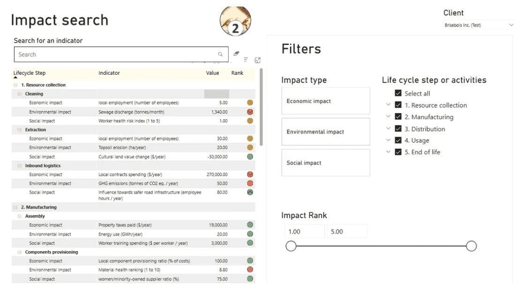Image resolution: width=525 pixels, height=290 pixels.
Task: Uncheck 5. End of life checkbox
Action: click(x=398, y=152)
